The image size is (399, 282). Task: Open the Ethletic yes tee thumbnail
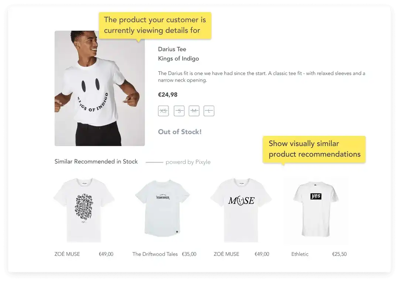(x=316, y=209)
